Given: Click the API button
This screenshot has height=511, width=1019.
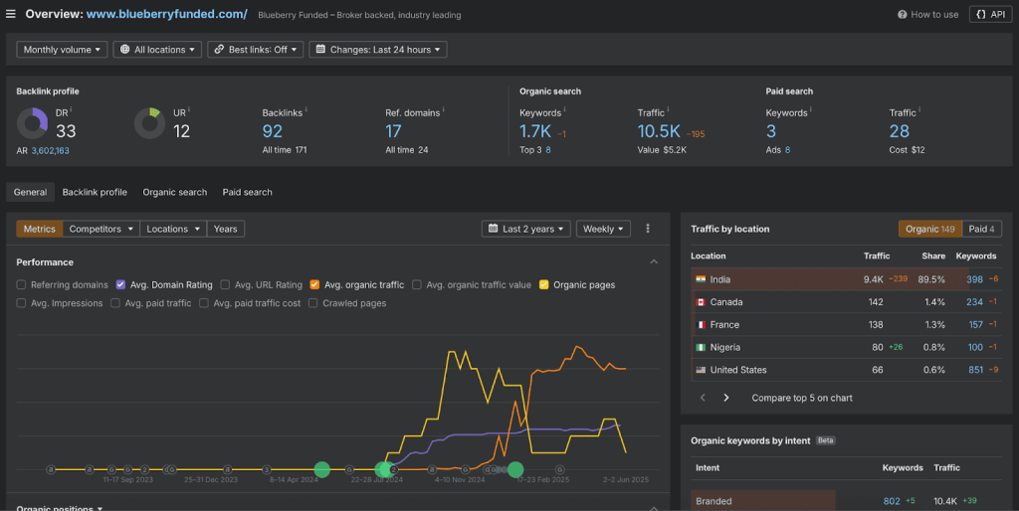Looking at the screenshot, I should point(990,14).
